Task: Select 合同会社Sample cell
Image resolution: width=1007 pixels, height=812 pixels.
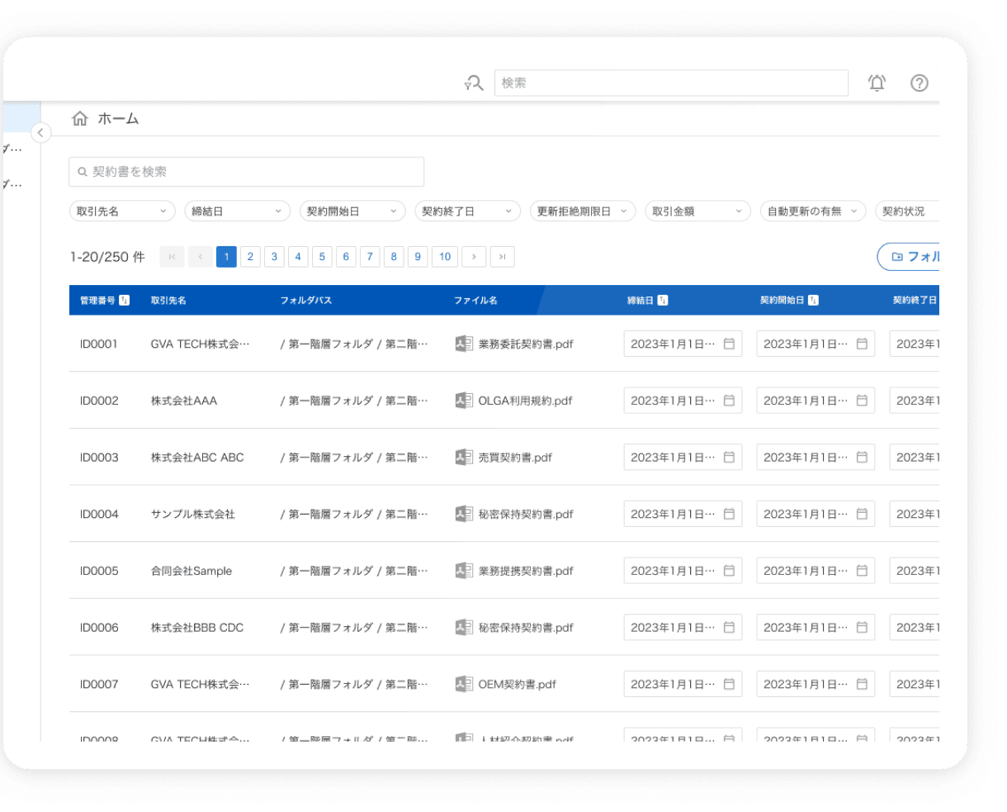Action: point(191,571)
